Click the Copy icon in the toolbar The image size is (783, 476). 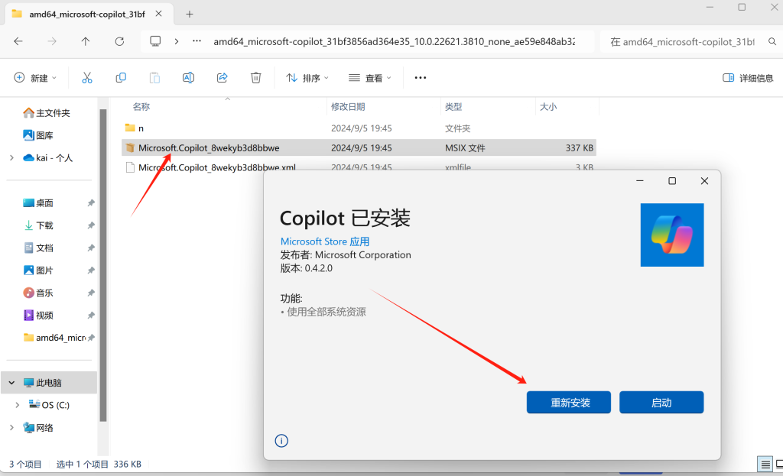(x=121, y=77)
